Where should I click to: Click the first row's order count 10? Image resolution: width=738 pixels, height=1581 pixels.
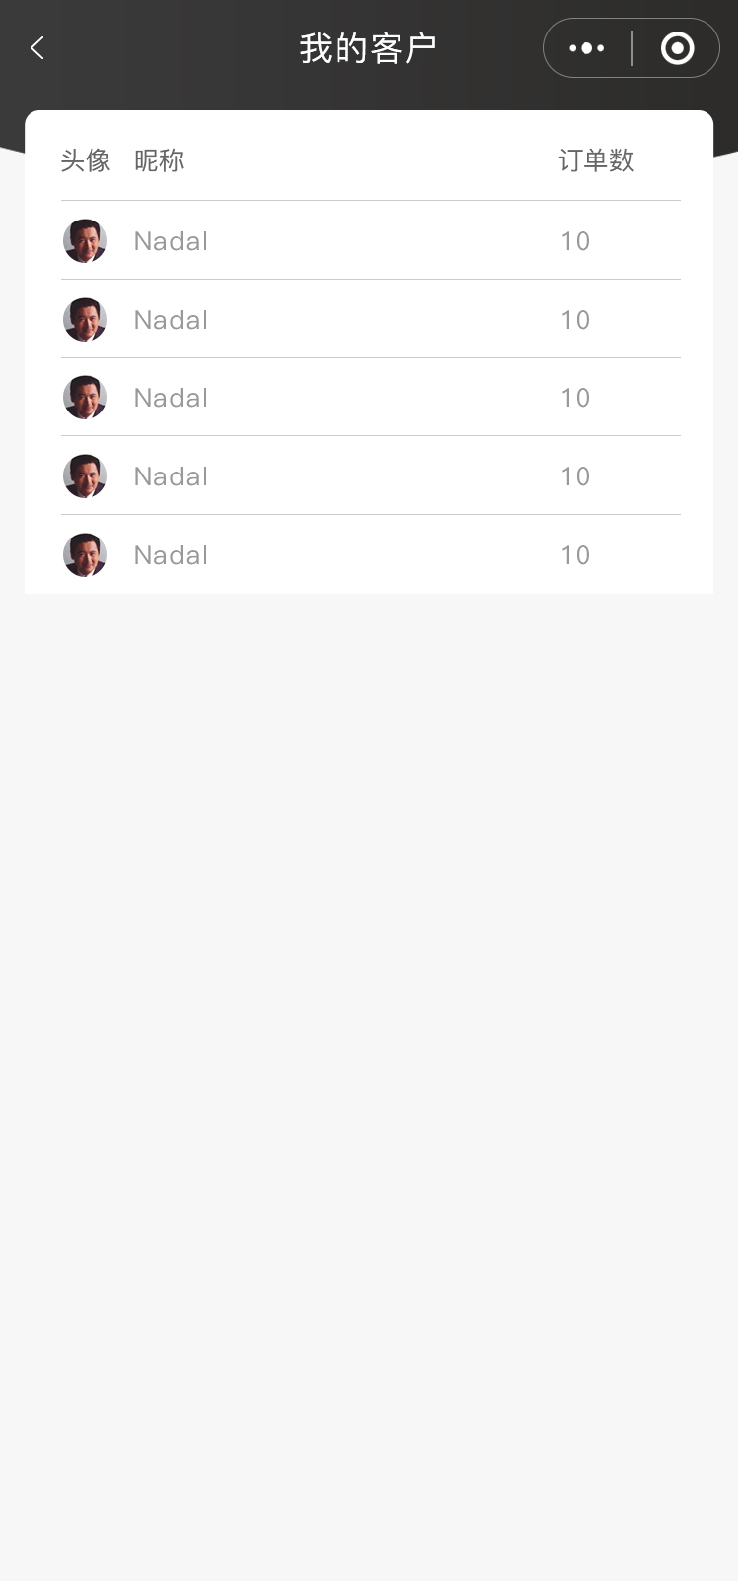click(x=575, y=241)
